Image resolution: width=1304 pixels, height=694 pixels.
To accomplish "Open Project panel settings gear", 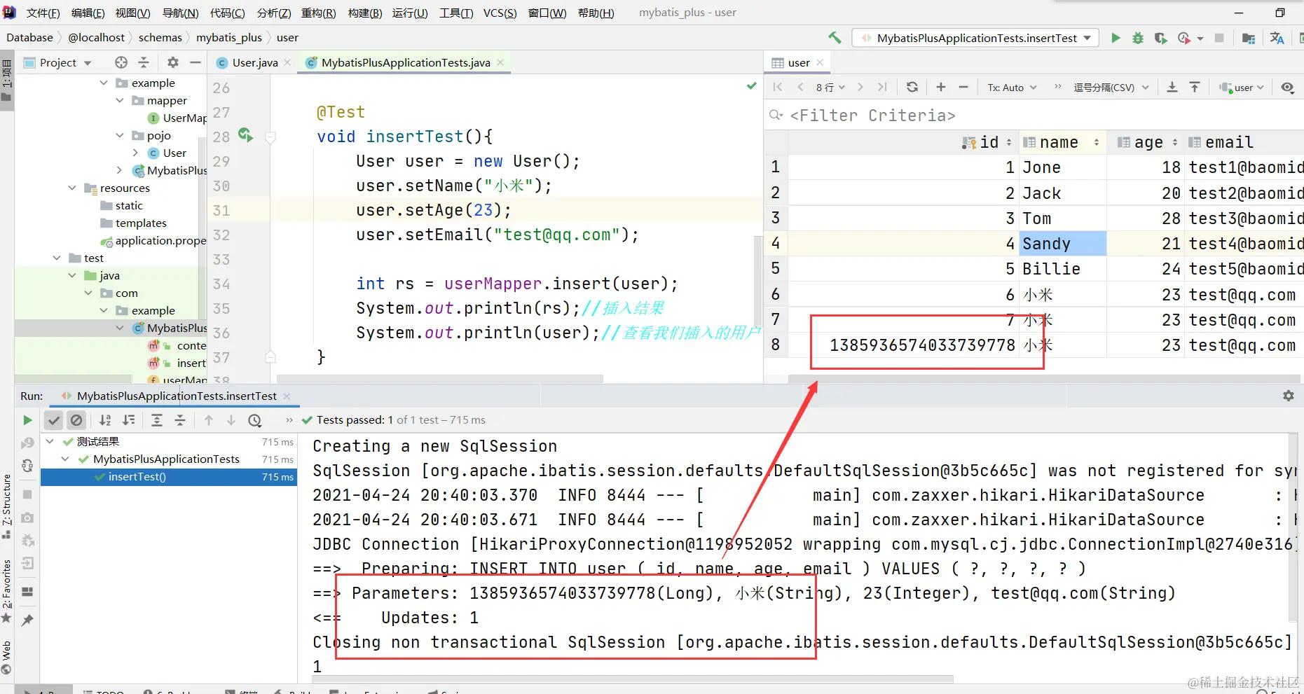I will 173,62.
